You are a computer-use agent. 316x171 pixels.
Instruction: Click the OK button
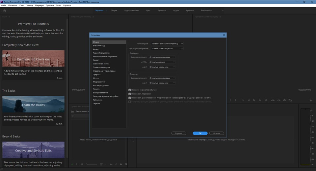point(200,133)
